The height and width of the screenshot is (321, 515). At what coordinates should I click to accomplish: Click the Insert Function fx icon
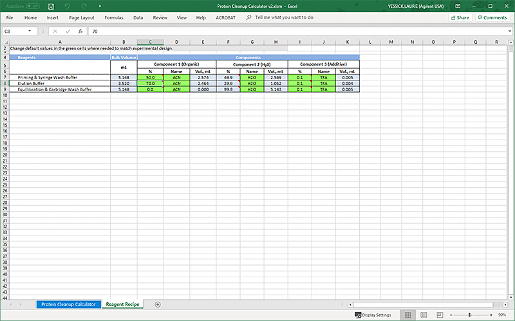[x=80, y=31]
